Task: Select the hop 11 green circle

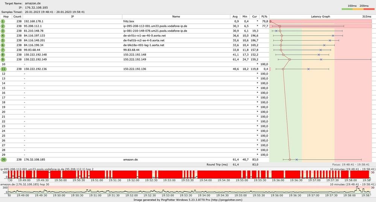Action: [x=3, y=69]
